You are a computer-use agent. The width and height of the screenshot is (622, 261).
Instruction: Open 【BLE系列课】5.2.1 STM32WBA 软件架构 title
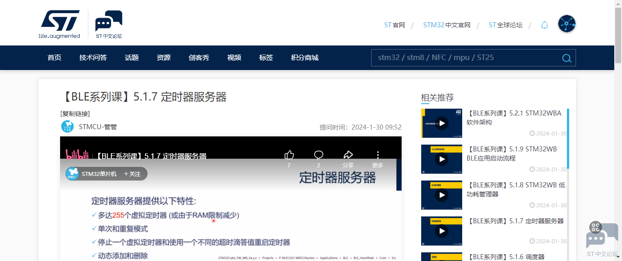514,118
